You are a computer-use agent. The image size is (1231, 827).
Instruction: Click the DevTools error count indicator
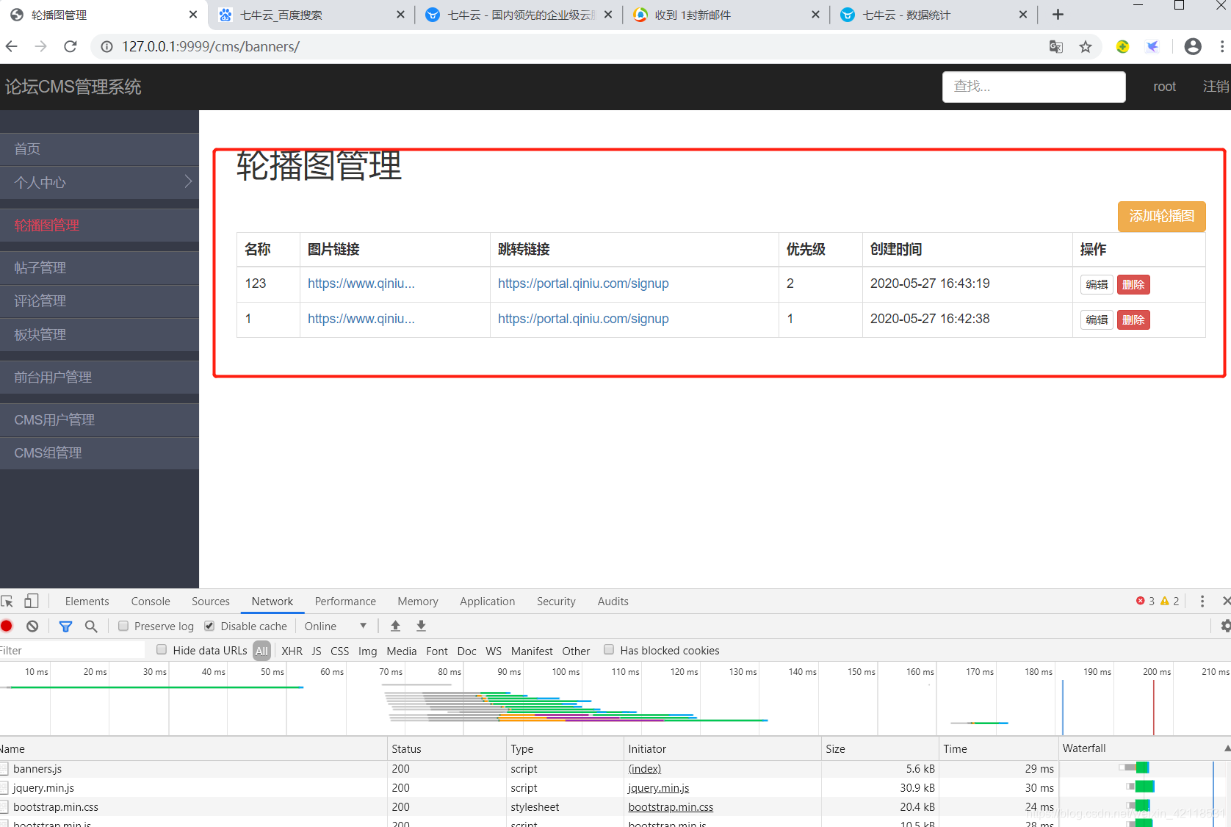pyautogui.click(x=1145, y=601)
